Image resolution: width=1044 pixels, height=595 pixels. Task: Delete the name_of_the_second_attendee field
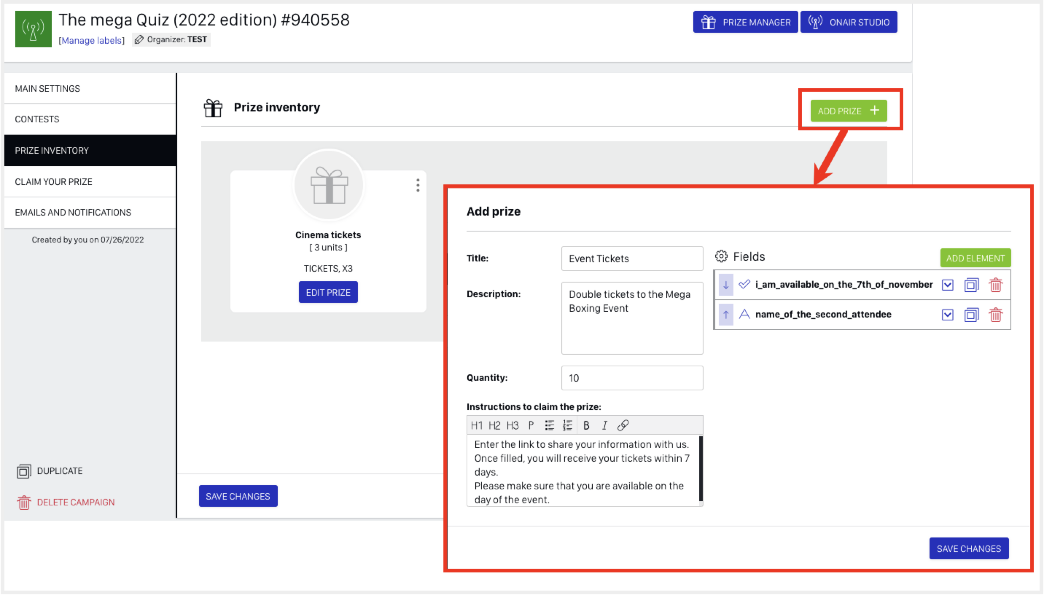click(x=995, y=315)
